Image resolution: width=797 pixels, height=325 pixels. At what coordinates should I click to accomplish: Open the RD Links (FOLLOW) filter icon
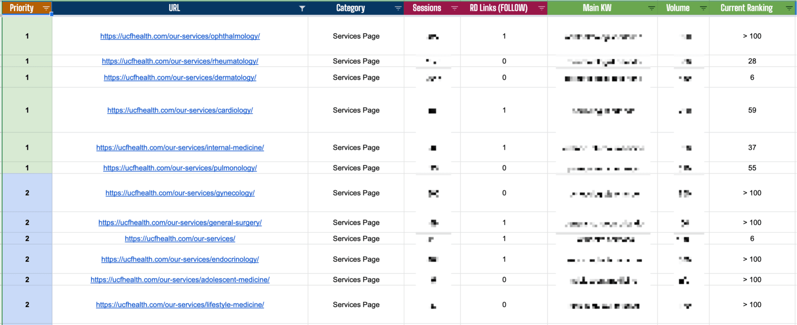[x=541, y=8]
